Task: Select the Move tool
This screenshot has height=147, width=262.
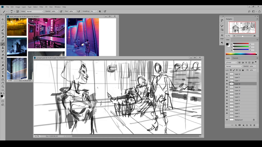Action: pyautogui.click(x=3, y=19)
